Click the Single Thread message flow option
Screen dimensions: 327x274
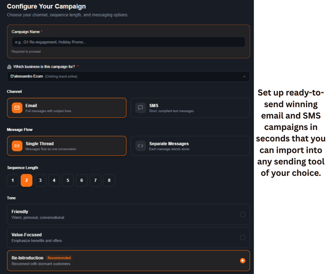(67, 146)
